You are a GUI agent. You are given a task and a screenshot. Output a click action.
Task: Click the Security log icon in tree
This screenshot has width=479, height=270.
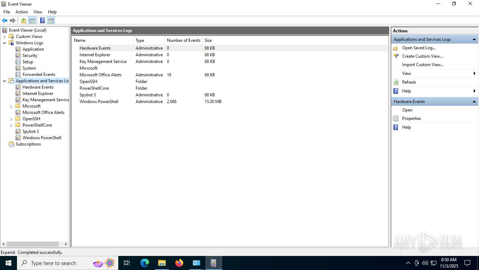click(x=18, y=56)
